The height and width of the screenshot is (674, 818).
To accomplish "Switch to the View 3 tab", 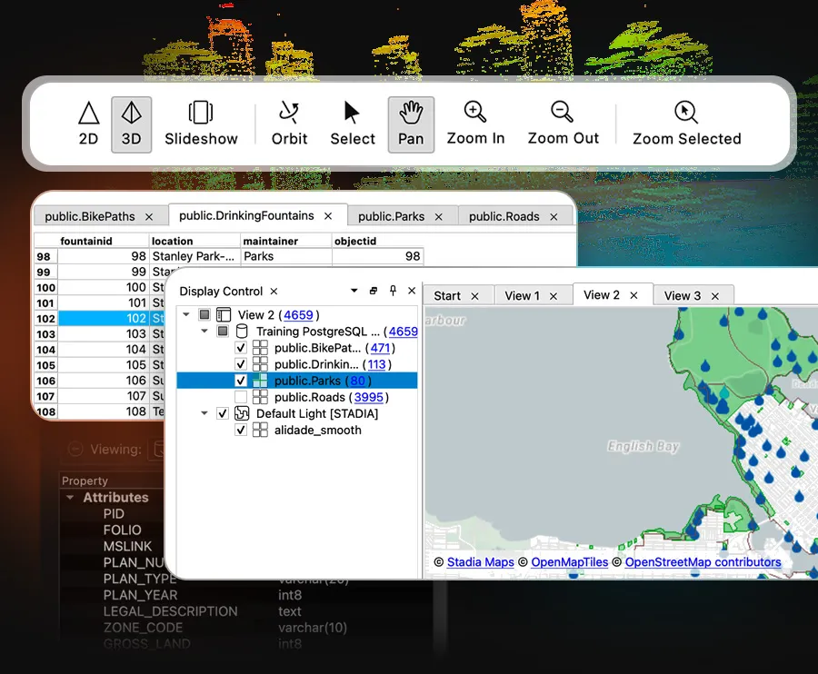I will click(683, 295).
